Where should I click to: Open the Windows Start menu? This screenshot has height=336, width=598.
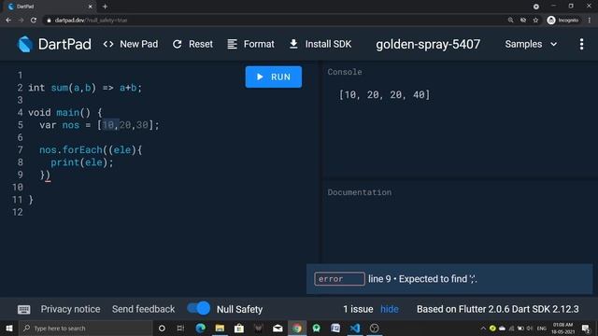pyautogui.click(x=9, y=328)
